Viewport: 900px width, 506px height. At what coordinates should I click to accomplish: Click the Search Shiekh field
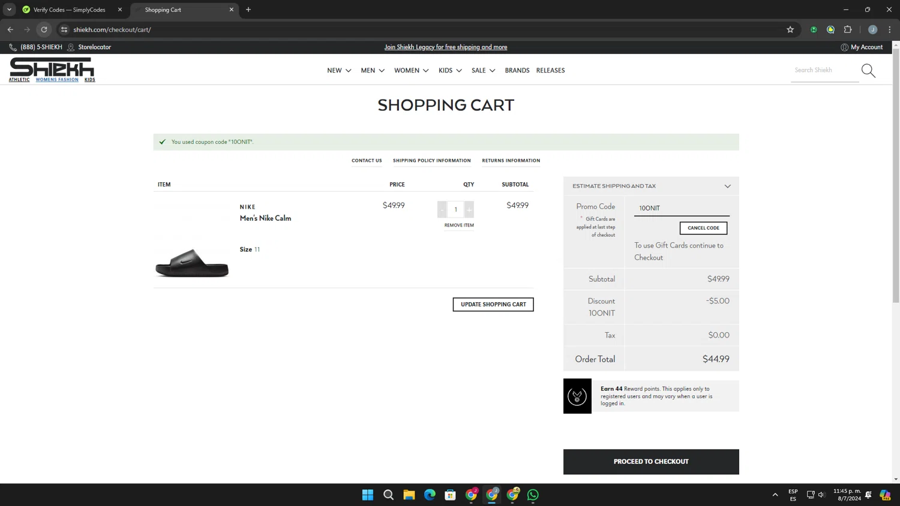pyautogui.click(x=825, y=70)
